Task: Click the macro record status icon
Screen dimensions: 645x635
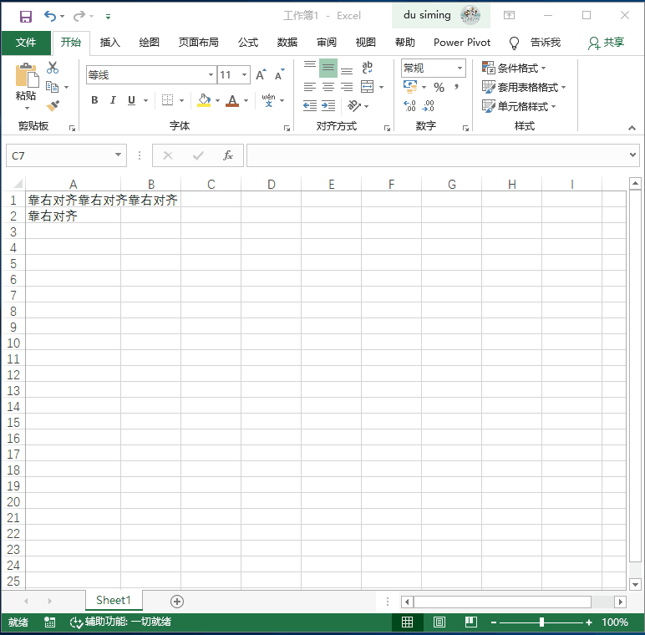Action: tap(50, 622)
